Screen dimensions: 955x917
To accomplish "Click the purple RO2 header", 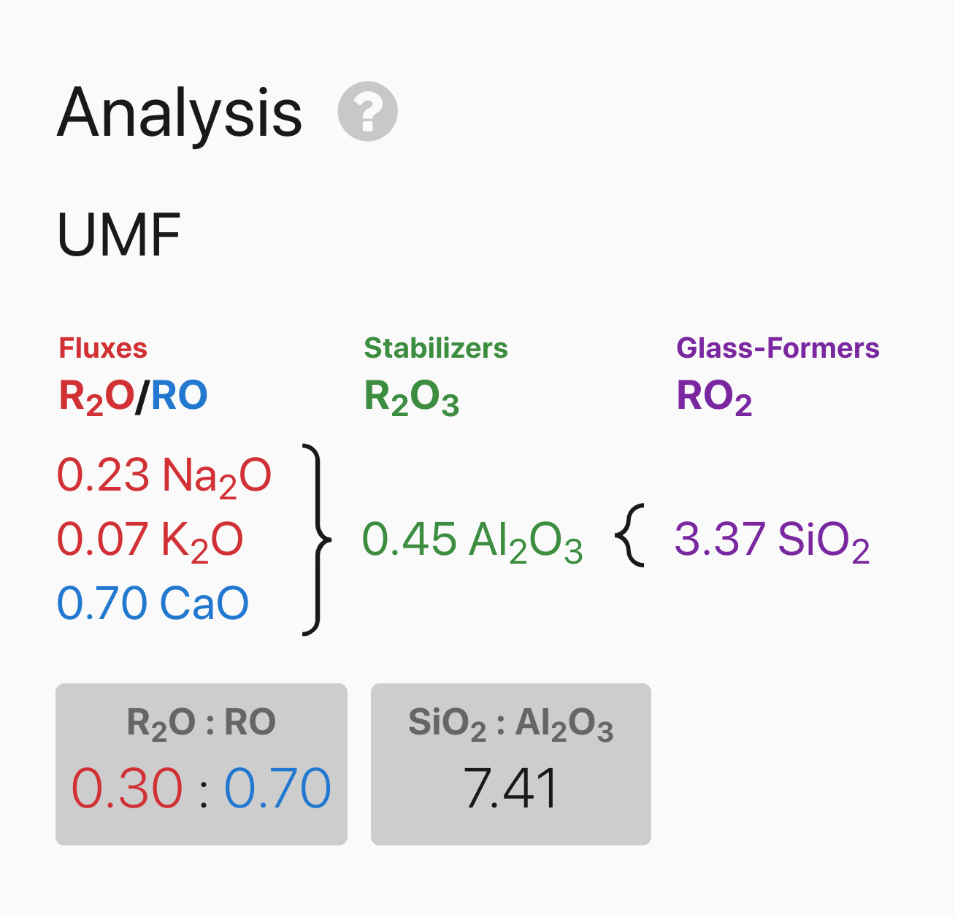I will point(714,398).
